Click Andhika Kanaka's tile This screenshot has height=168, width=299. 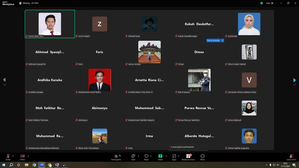50,80
